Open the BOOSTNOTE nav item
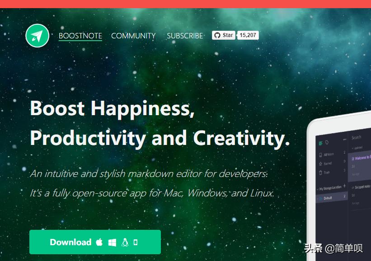Screen dimensions: 371x261 click(x=80, y=36)
